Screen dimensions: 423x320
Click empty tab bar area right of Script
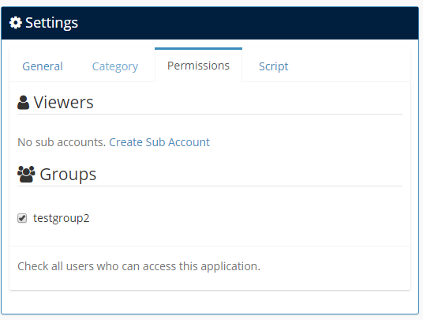pyautogui.click(x=350, y=65)
